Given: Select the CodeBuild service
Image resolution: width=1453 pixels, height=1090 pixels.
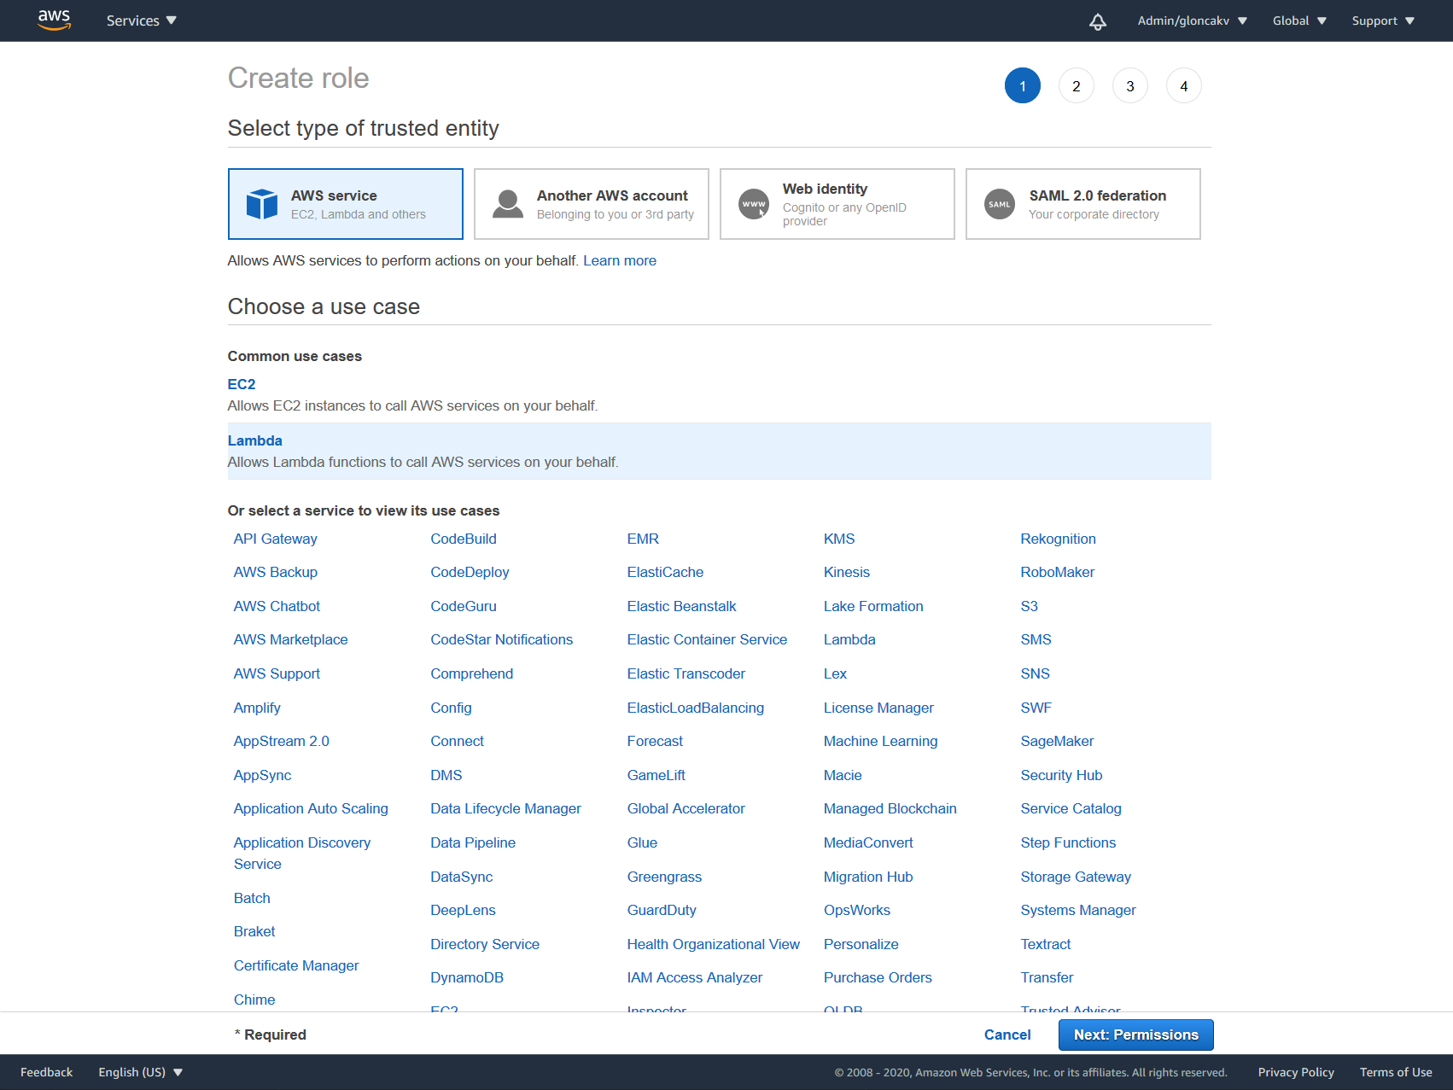Looking at the screenshot, I should (x=464, y=539).
